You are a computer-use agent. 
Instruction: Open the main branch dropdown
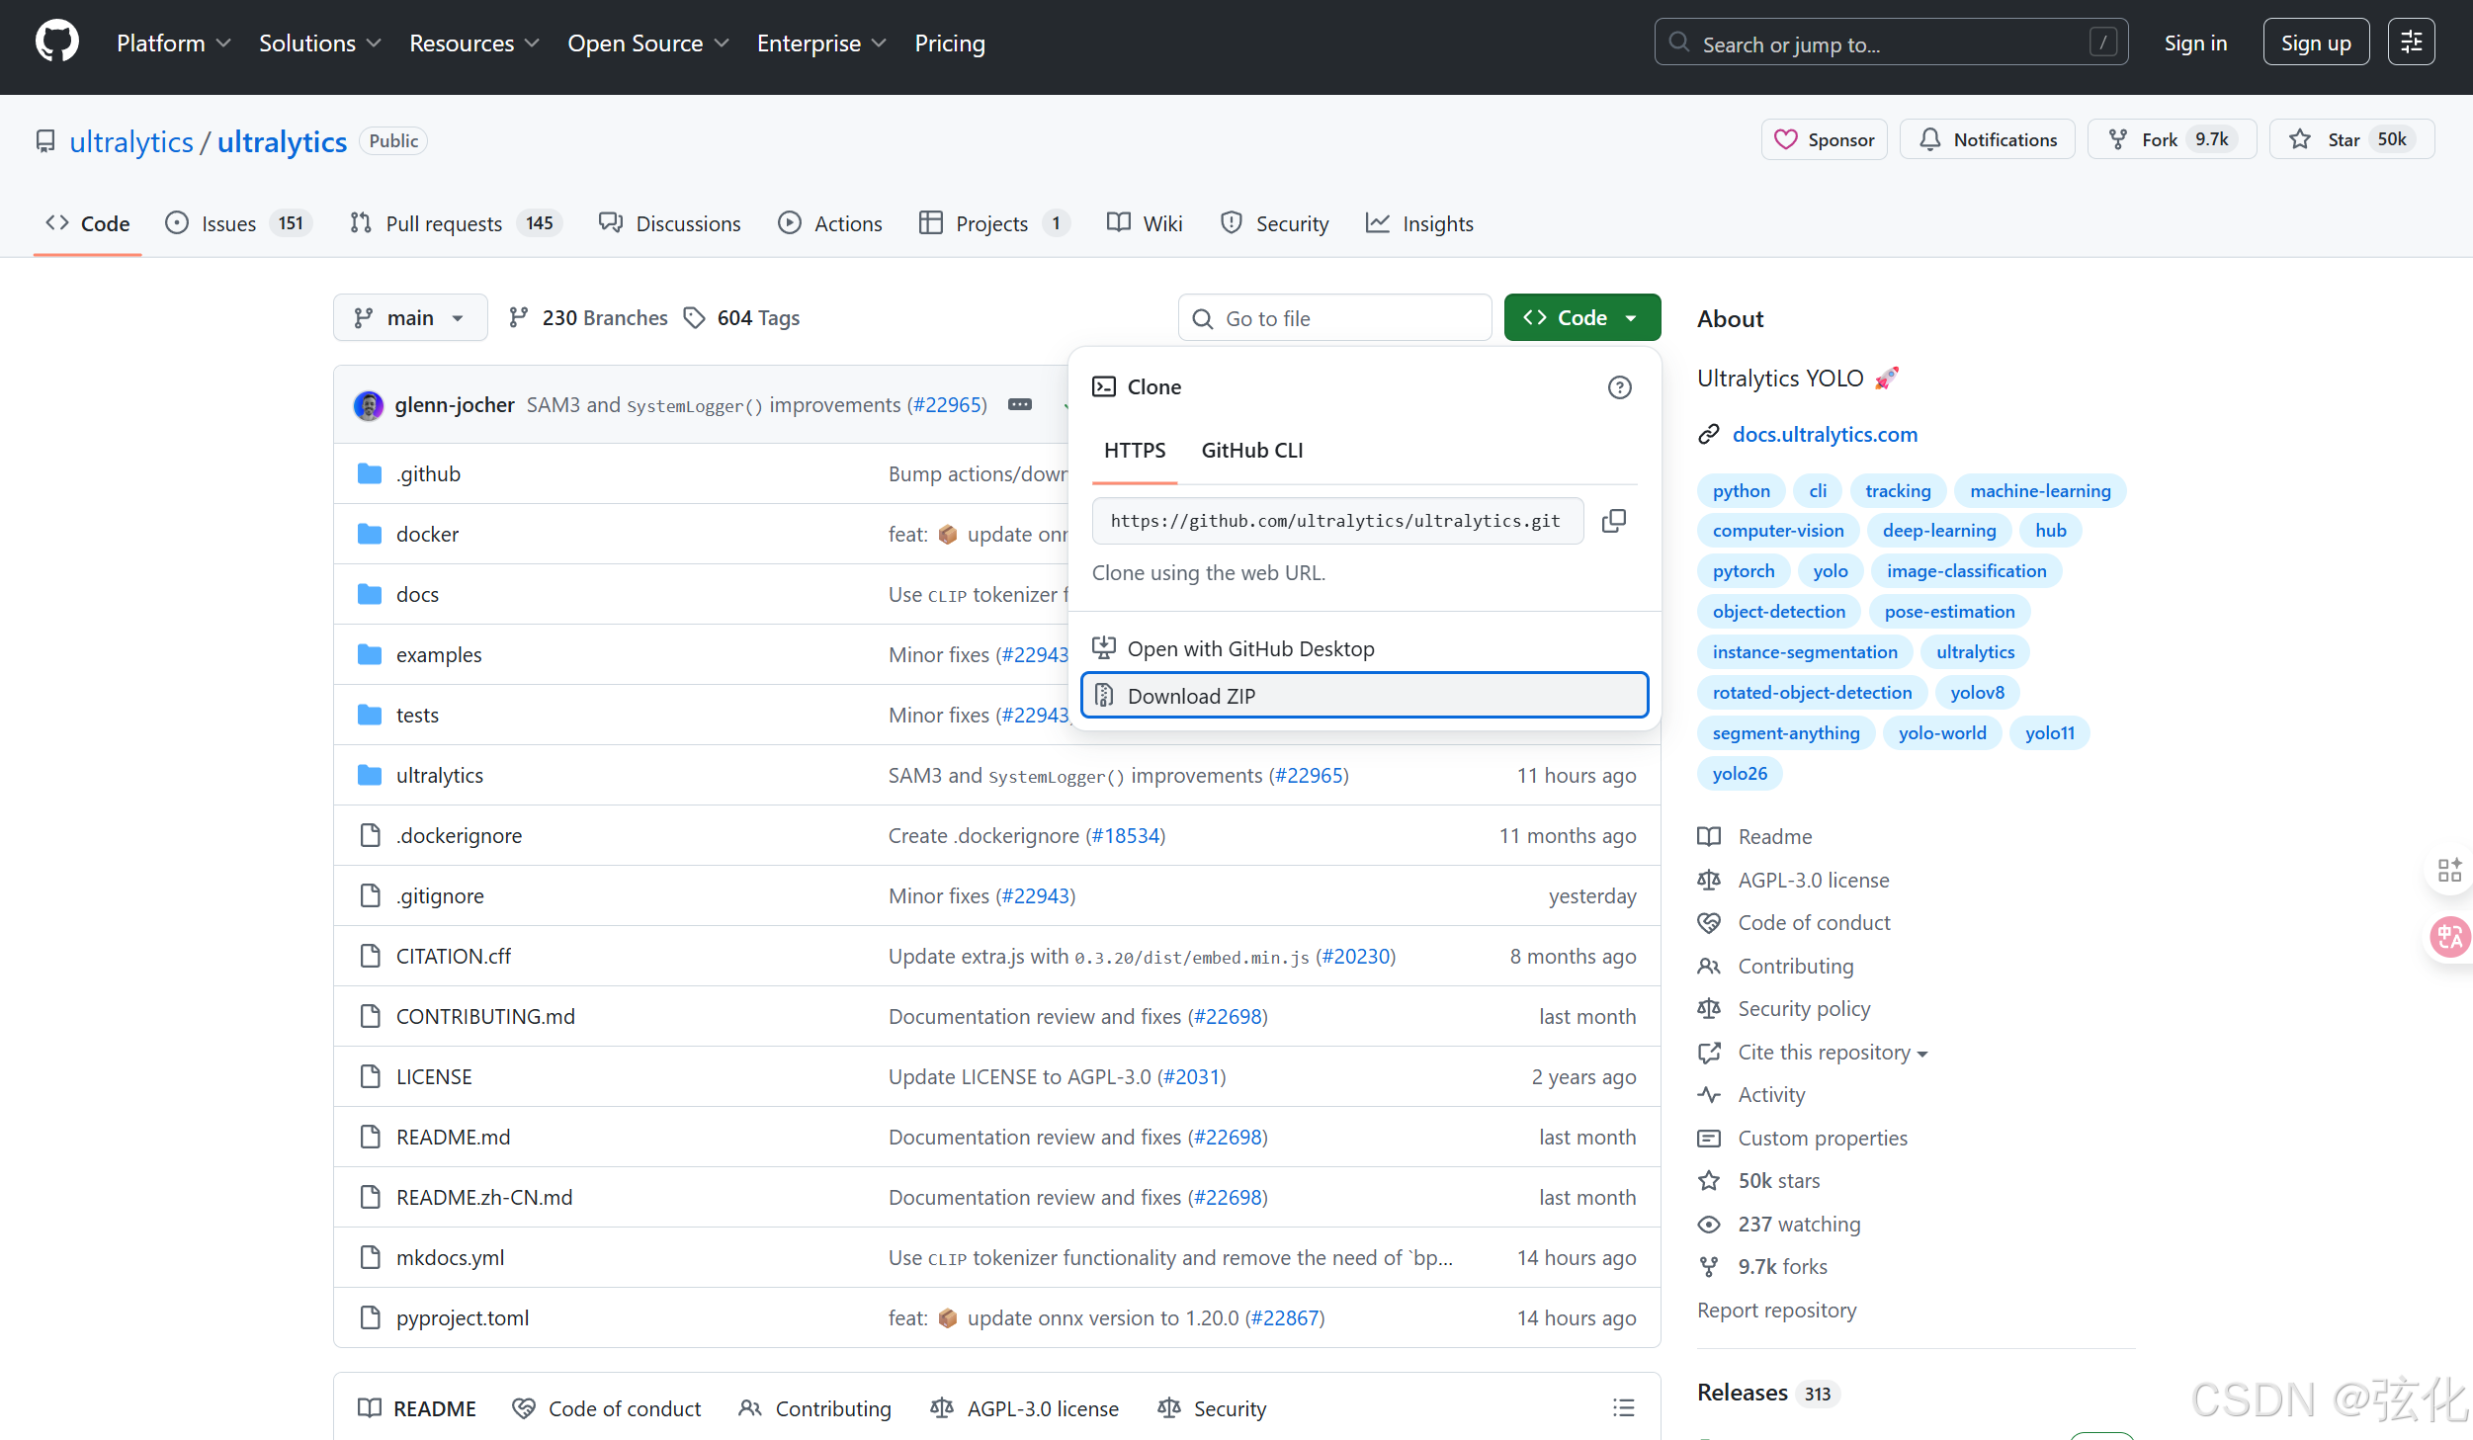tap(409, 318)
